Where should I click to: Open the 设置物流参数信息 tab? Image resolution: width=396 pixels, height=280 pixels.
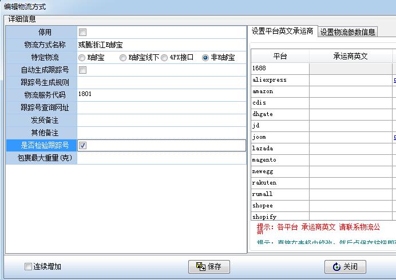[x=347, y=32]
